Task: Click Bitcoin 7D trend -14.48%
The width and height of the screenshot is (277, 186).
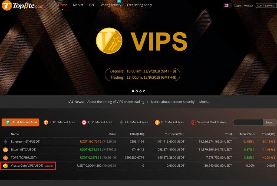Action: coord(269,150)
